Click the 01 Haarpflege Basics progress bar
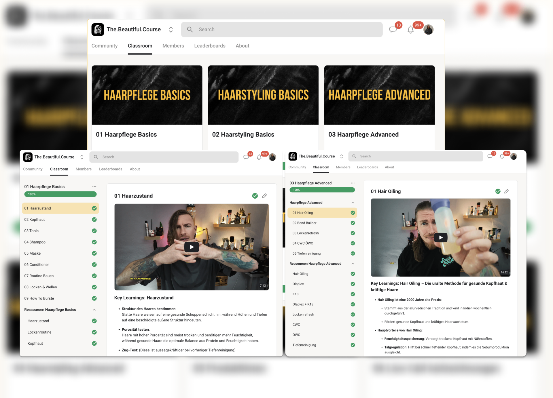Screen dimensions: 553x398 pyautogui.click(x=60, y=194)
